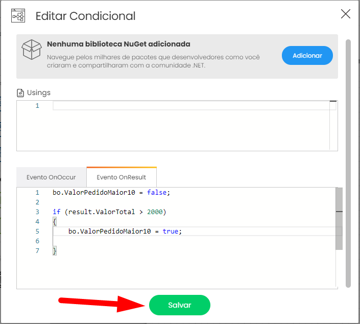Click the code editor minimap scrollbar

[339, 219]
